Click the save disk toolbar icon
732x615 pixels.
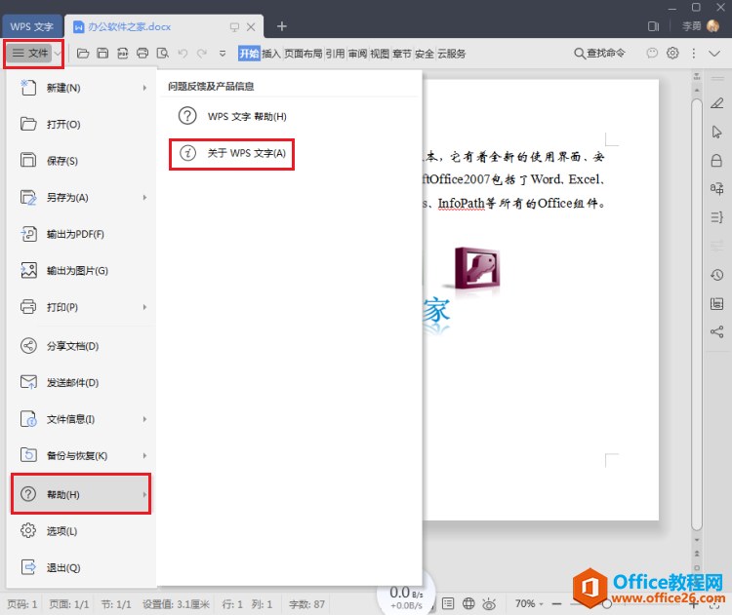102,54
